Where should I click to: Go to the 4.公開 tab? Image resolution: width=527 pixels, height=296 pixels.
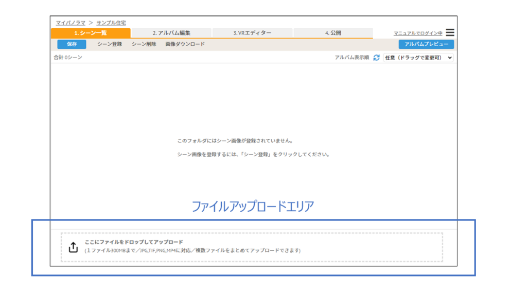[x=333, y=33]
